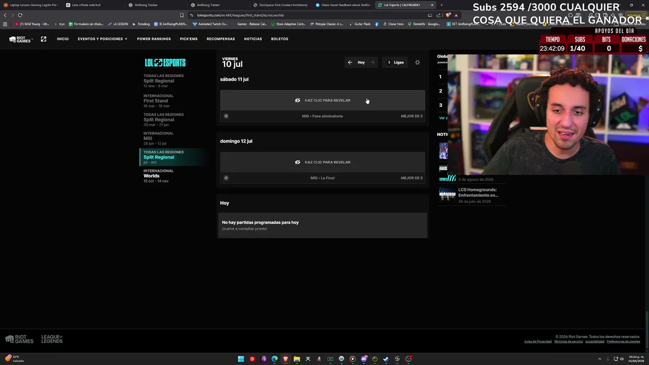Switch to the ZeroSpace: First Contact Invitational tab

280,5
